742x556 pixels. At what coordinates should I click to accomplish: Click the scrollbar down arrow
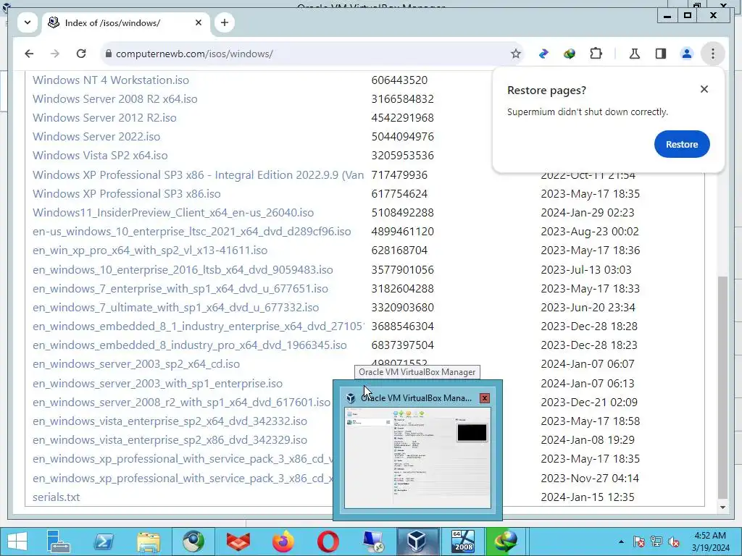pos(722,507)
